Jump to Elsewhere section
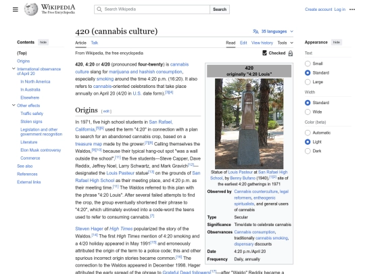This screenshot has height=274, width=365. tap(30, 97)
